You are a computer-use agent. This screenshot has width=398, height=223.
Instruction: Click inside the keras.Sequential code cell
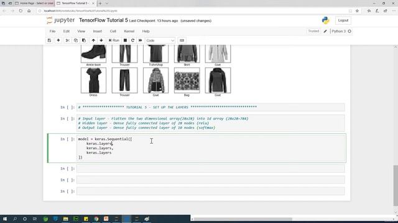tap(211, 148)
